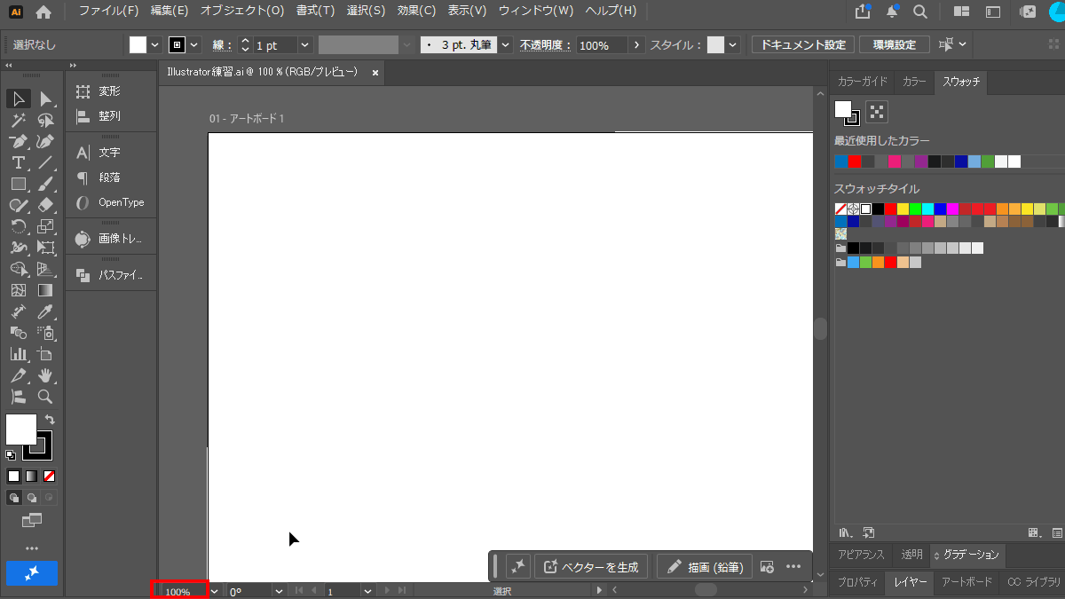The height and width of the screenshot is (599, 1065).
Task: Click the ドキュメント設定 button
Action: coord(803,44)
